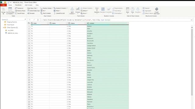195x109 pixels.
Task: Click Reverse Rows in Table group
Action: (x=20, y=11)
